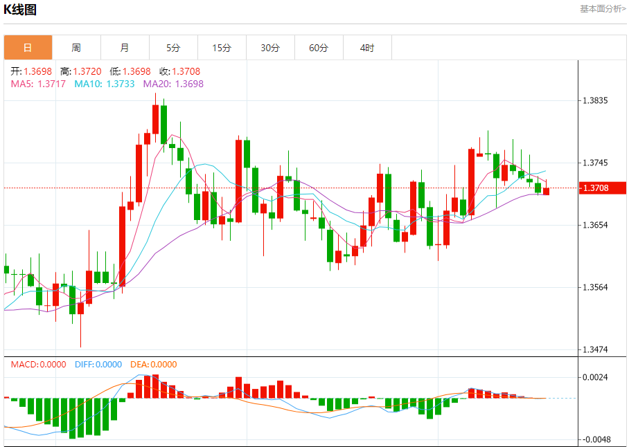
Task: Click the K线图 chart title
Action: tap(20, 10)
